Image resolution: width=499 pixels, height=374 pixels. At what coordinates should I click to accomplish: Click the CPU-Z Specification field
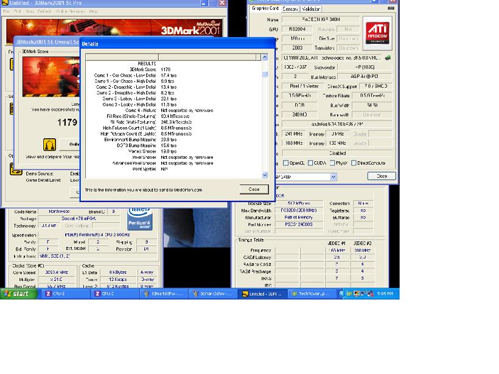click(97, 235)
